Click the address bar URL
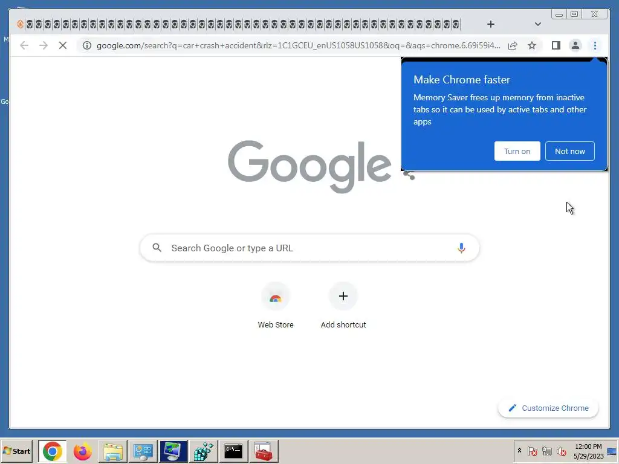619x464 pixels. tap(298, 45)
